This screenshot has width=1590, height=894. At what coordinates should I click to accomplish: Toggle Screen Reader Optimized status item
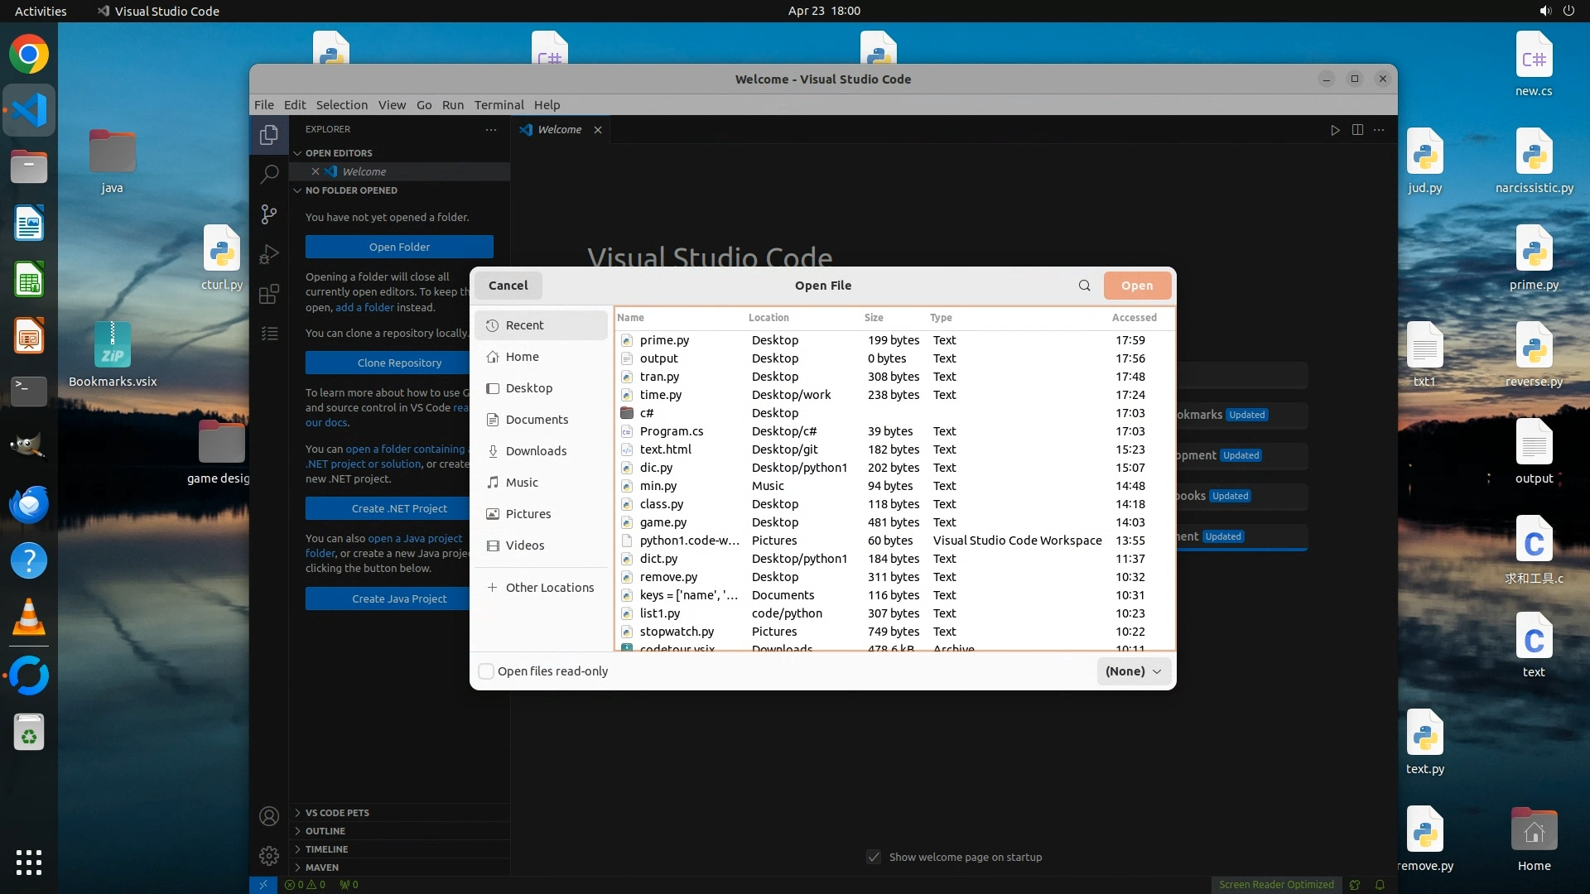tap(1276, 884)
